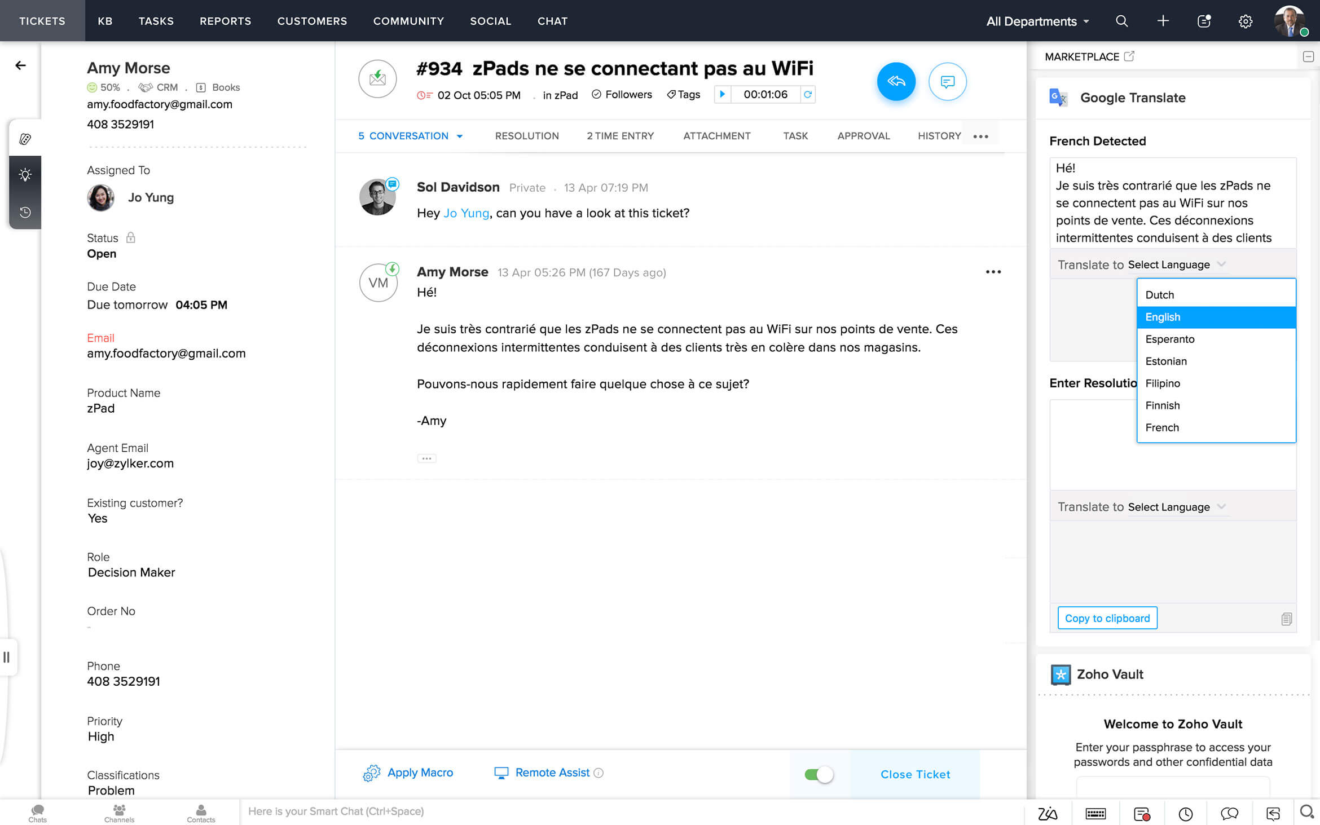Switch to the Resolution tab
This screenshot has height=825, width=1320.
(526, 136)
